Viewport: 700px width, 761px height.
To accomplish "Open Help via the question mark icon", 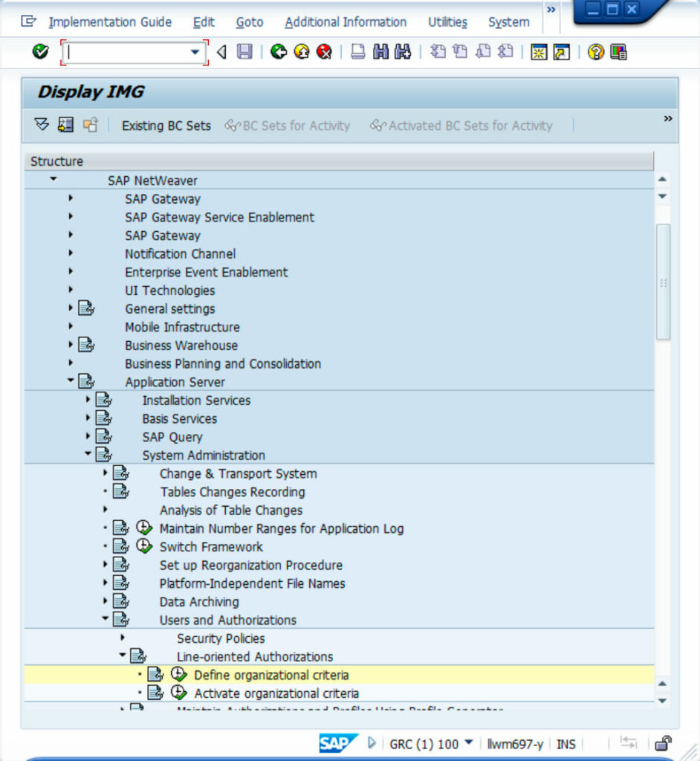I will click(x=594, y=53).
